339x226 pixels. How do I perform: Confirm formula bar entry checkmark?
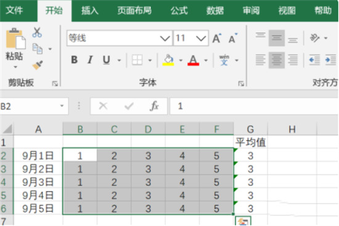[129, 106]
